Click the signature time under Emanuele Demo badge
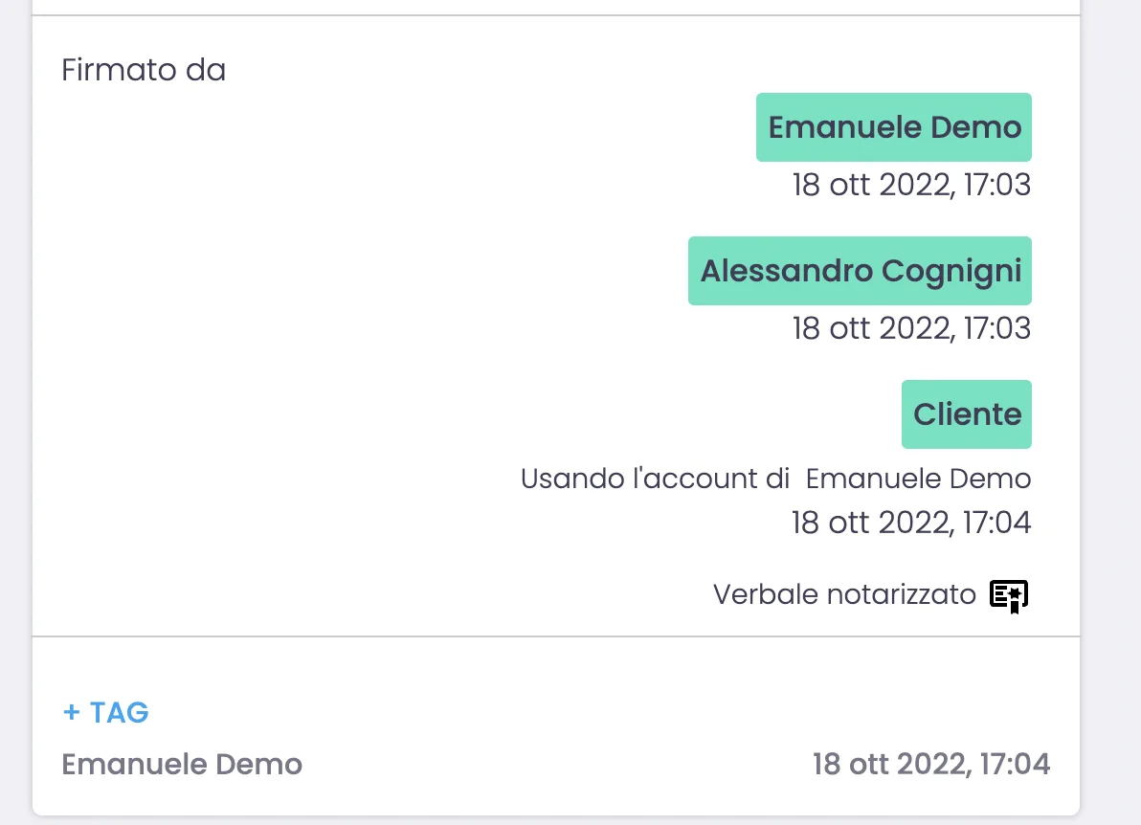The height and width of the screenshot is (825, 1141). point(911,185)
